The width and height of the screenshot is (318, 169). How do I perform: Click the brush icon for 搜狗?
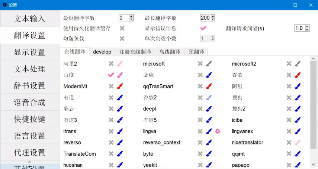[298, 98]
